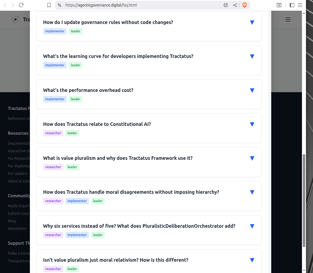Click the Blog link in footer
Image resolution: width=313 pixels, height=273 pixels.
coord(12,221)
